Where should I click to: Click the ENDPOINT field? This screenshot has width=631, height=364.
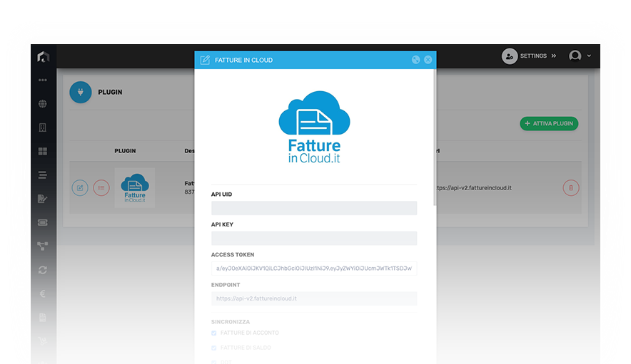[x=314, y=298]
